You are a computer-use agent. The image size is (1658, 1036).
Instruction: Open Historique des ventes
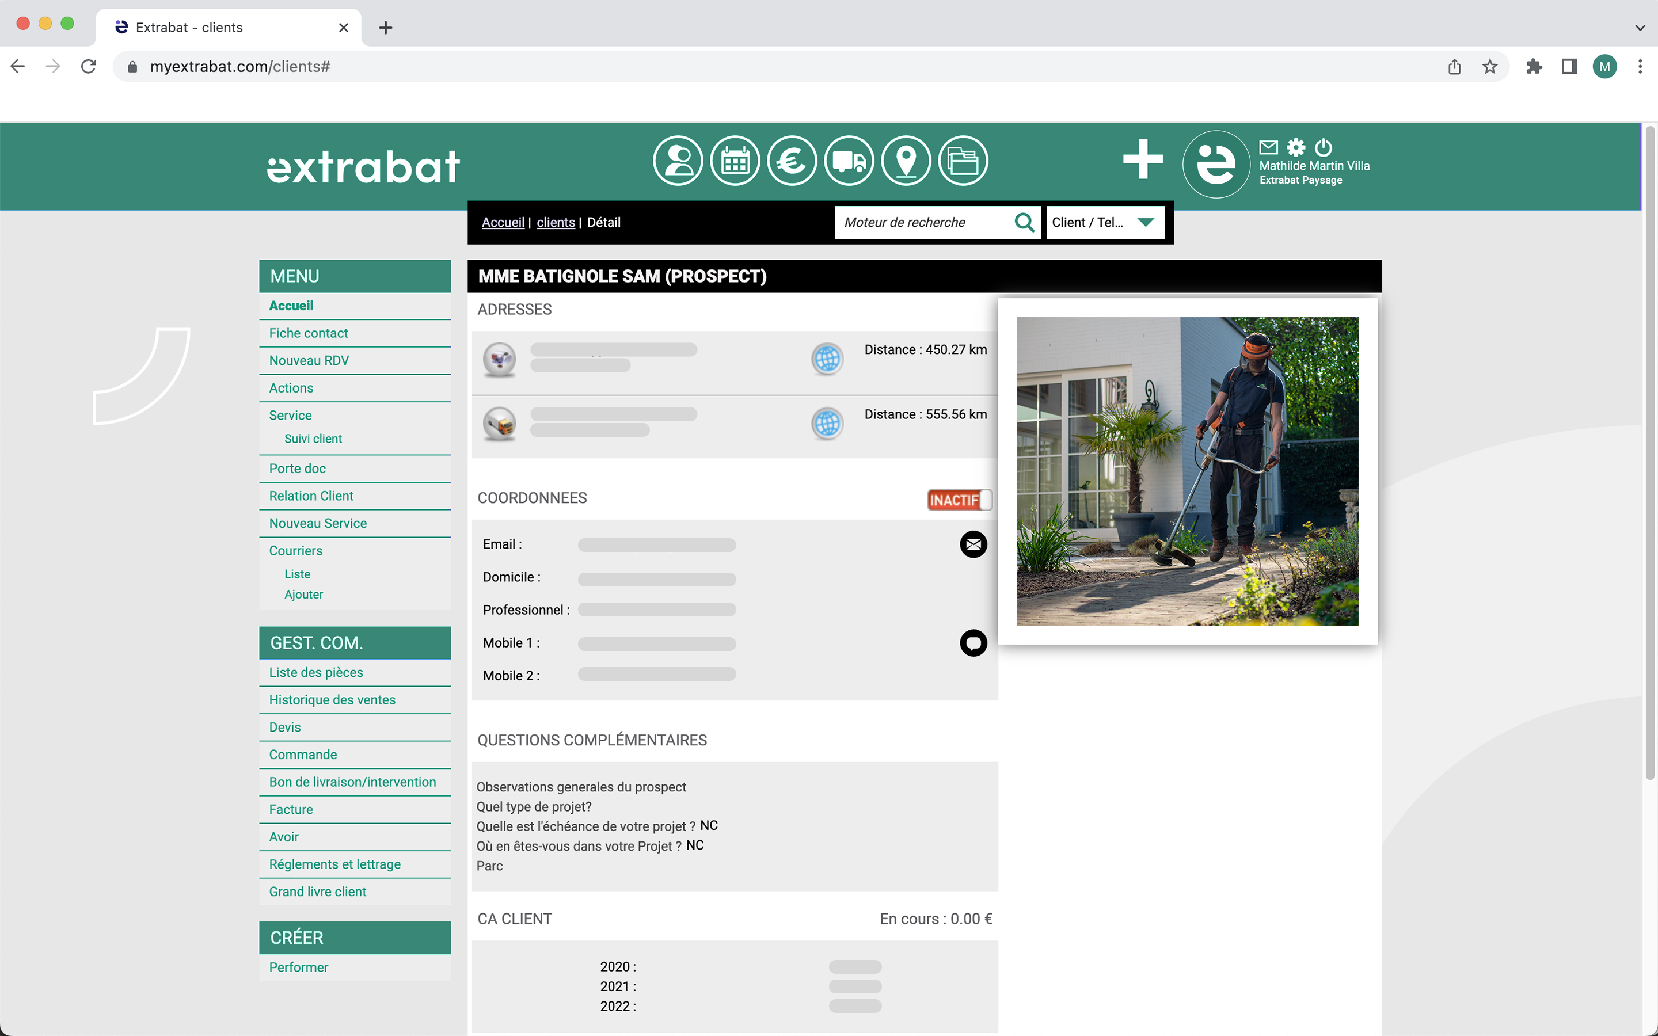click(332, 699)
